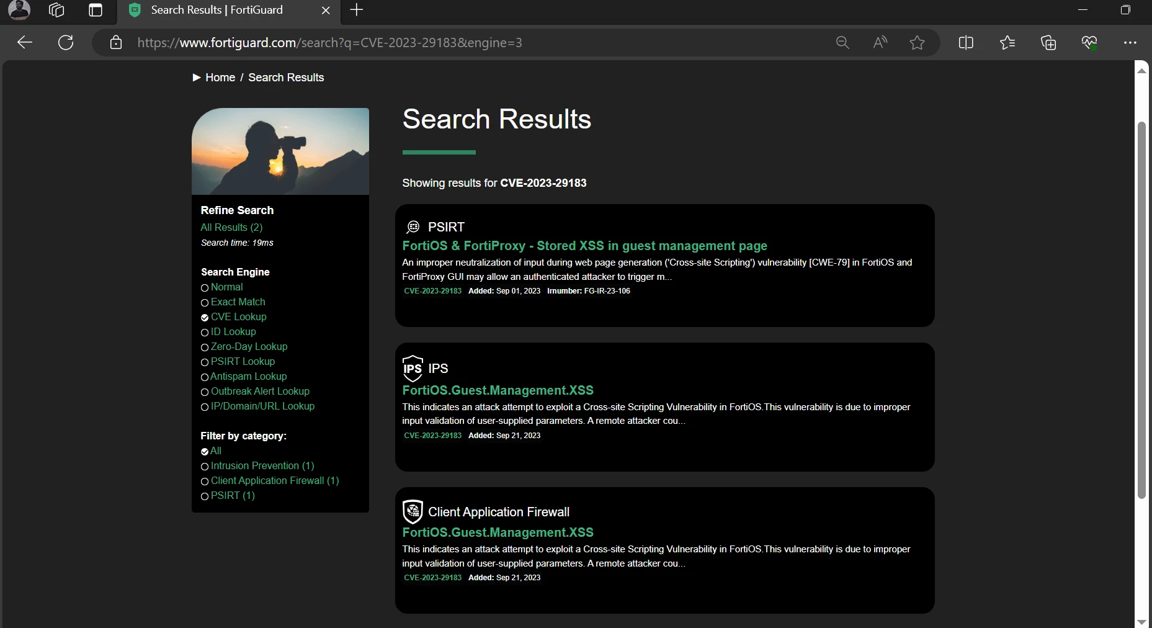Open FortiOS.Guest.Management.XSS IPS result
The height and width of the screenshot is (628, 1152).
pyautogui.click(x=498, y=390)
